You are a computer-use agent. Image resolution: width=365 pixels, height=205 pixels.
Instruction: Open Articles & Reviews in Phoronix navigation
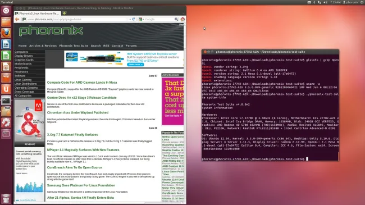tap(43, 45)
